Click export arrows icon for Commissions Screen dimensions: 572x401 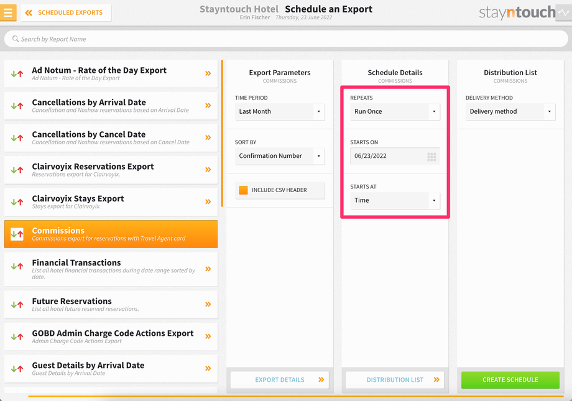(x=17, y=234)
